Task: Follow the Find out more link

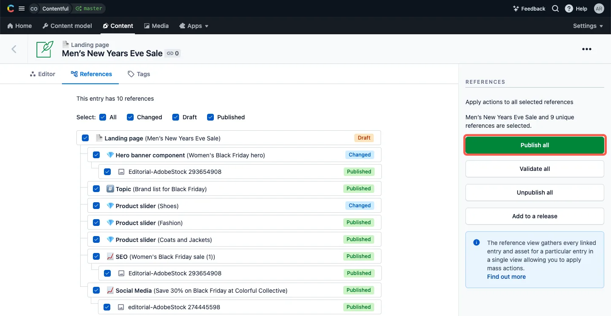Action: coord(506,277)
